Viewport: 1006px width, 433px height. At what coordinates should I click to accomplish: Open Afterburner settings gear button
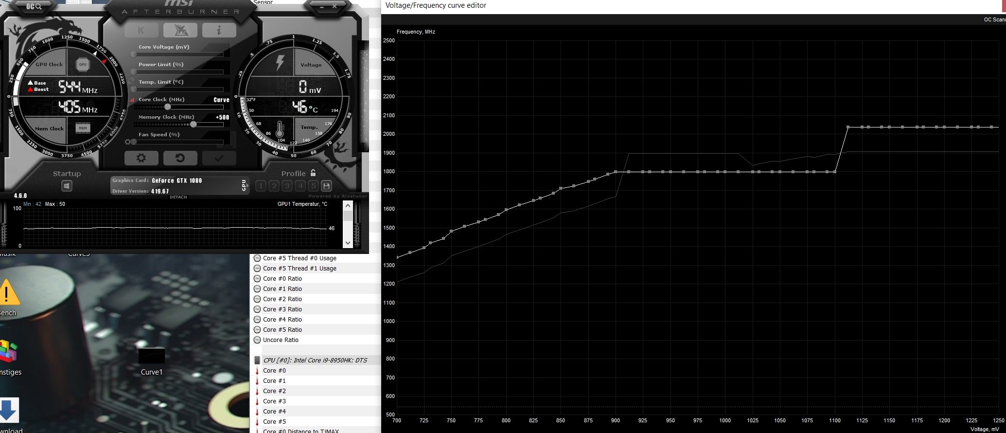tap(141, 158)
